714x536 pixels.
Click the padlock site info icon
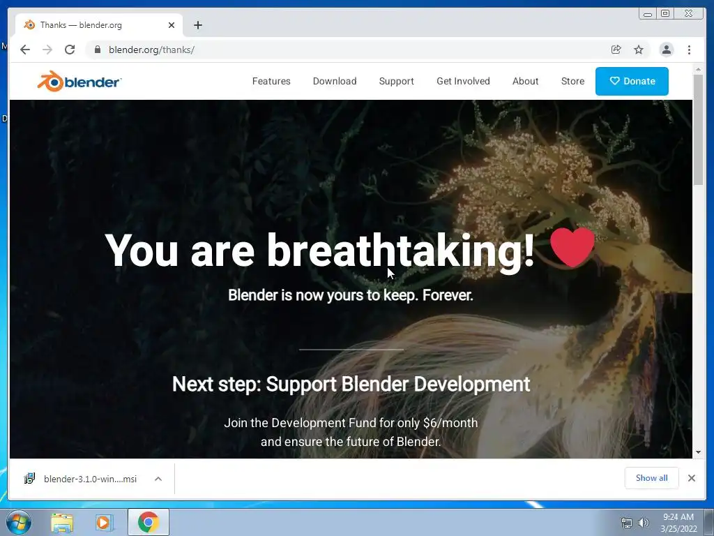pyautogui.click(x=97, y=50)
